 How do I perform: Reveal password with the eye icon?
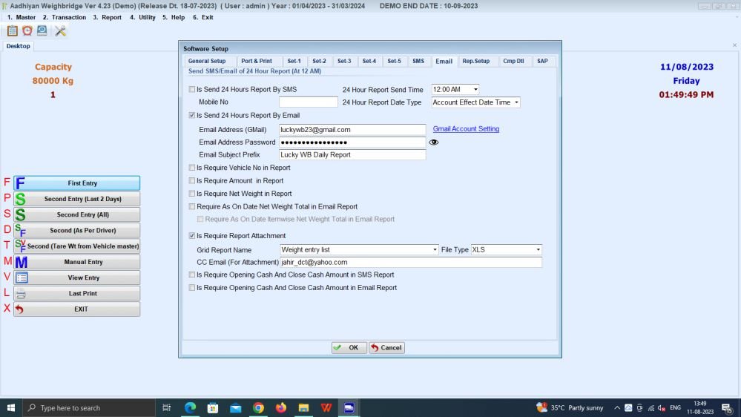(434, 142)
